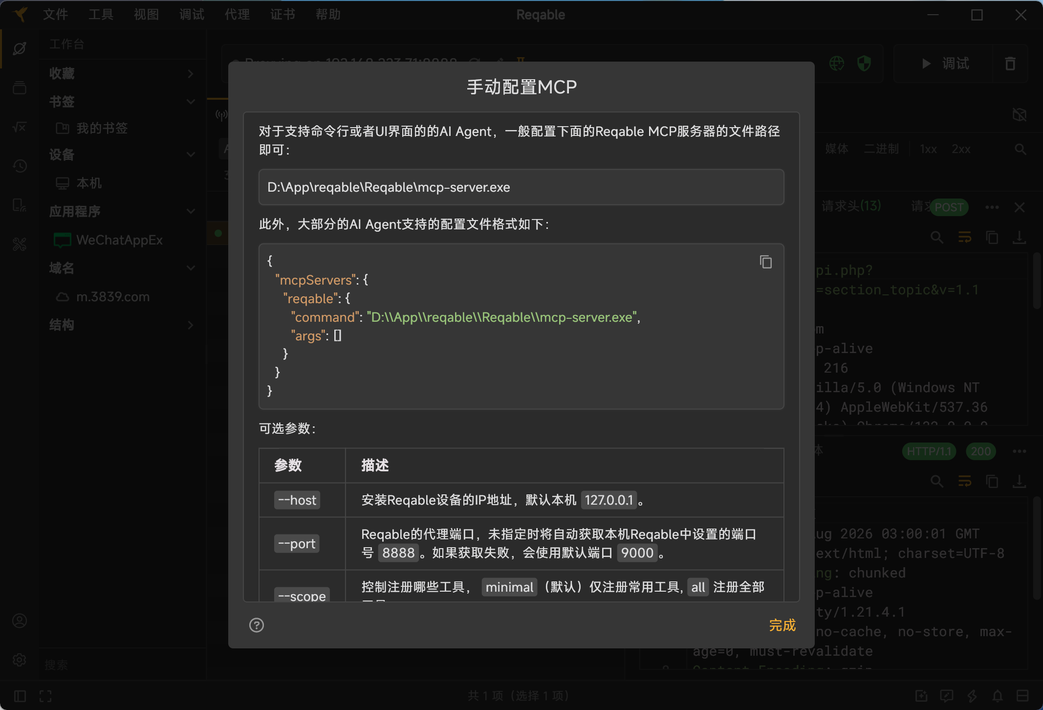Open the 视图 menu
This screenshot has height=710, width=1043.
click(146, 15)
